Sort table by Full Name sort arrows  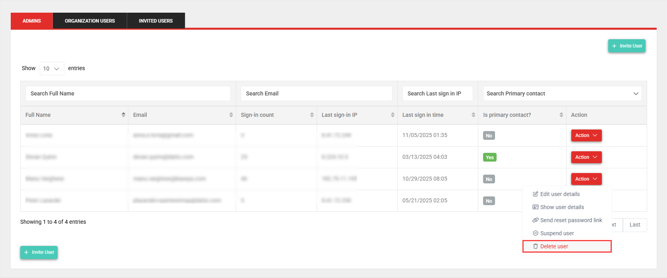(x=123, y=115)
